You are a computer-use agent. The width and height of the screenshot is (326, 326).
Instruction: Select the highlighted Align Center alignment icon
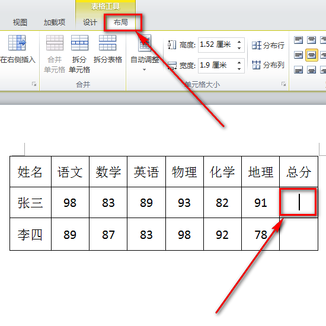311,55
